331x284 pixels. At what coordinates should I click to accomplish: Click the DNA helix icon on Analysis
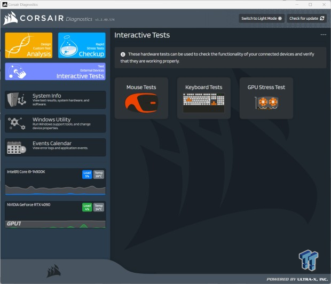click(18, 46)
